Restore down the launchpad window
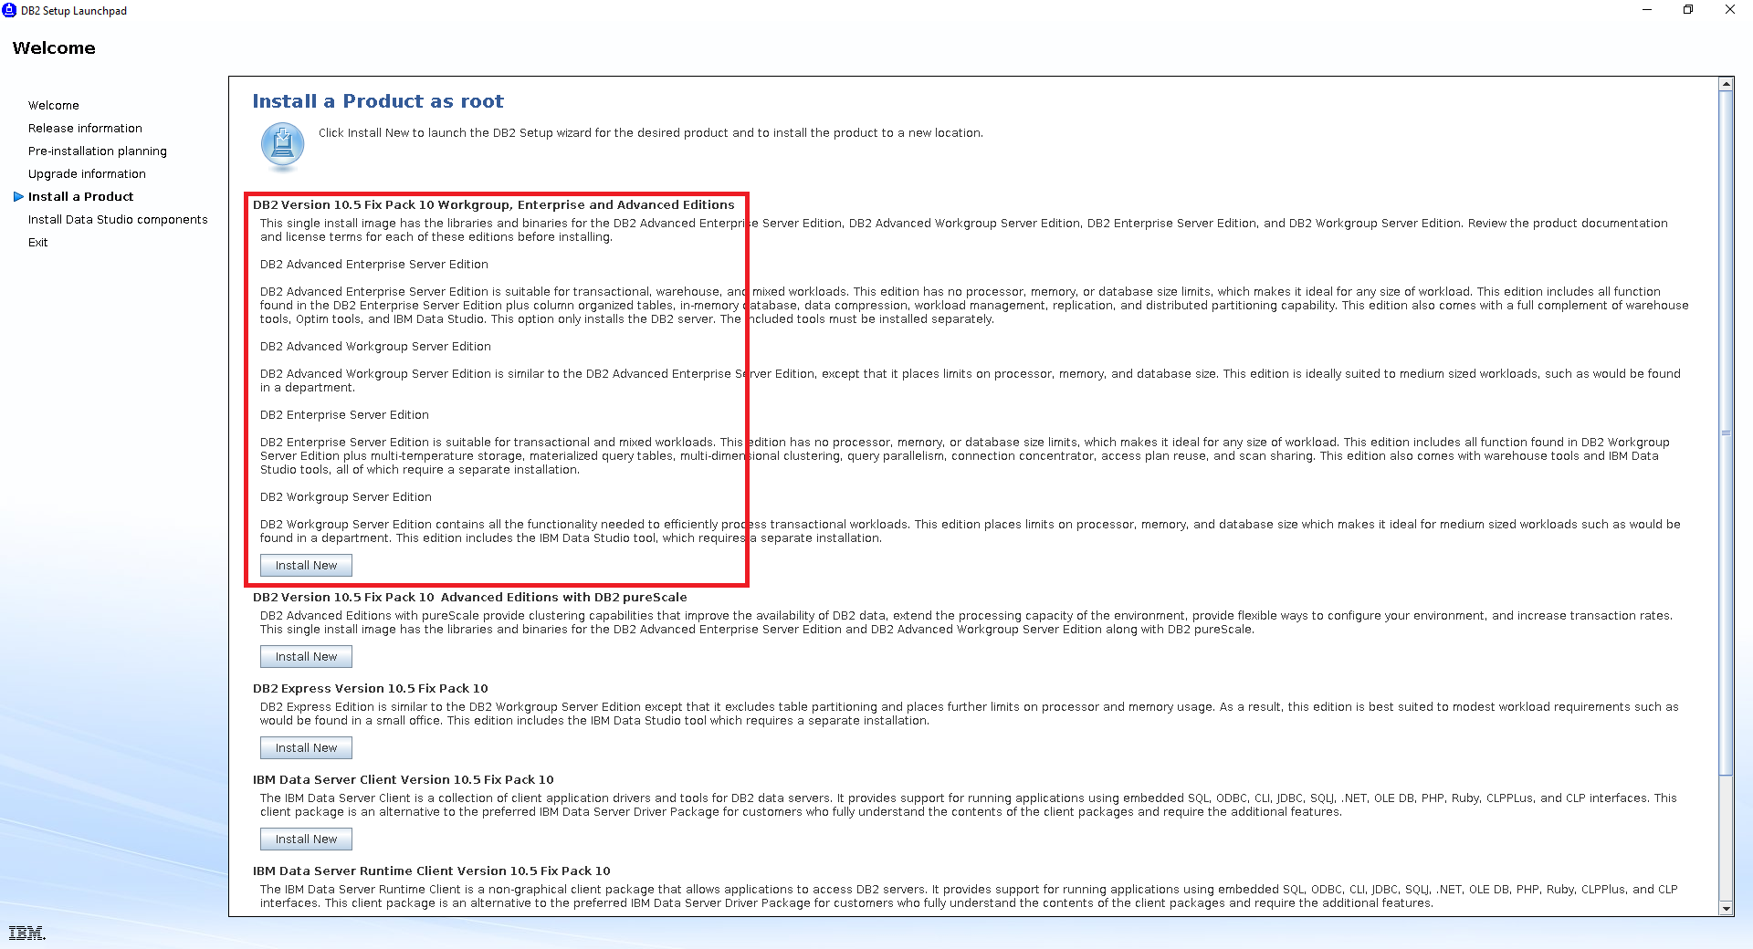The height and width of the screenshot is (949, 1753). click(1688, 10)
